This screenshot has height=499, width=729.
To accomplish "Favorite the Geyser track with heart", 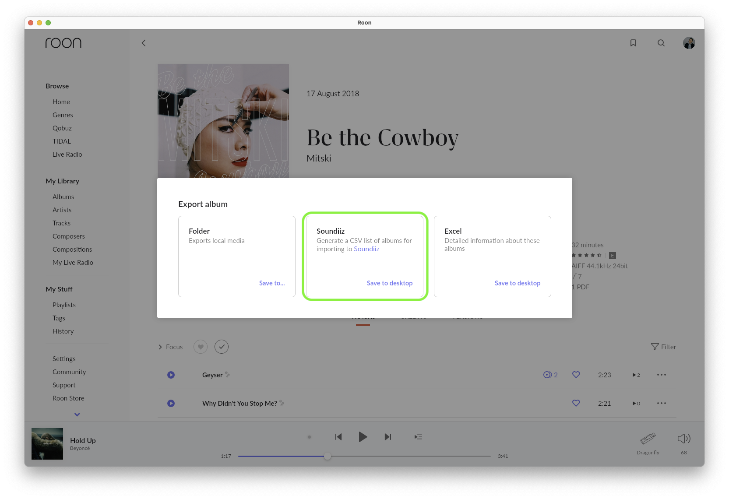I will (576, 375).
